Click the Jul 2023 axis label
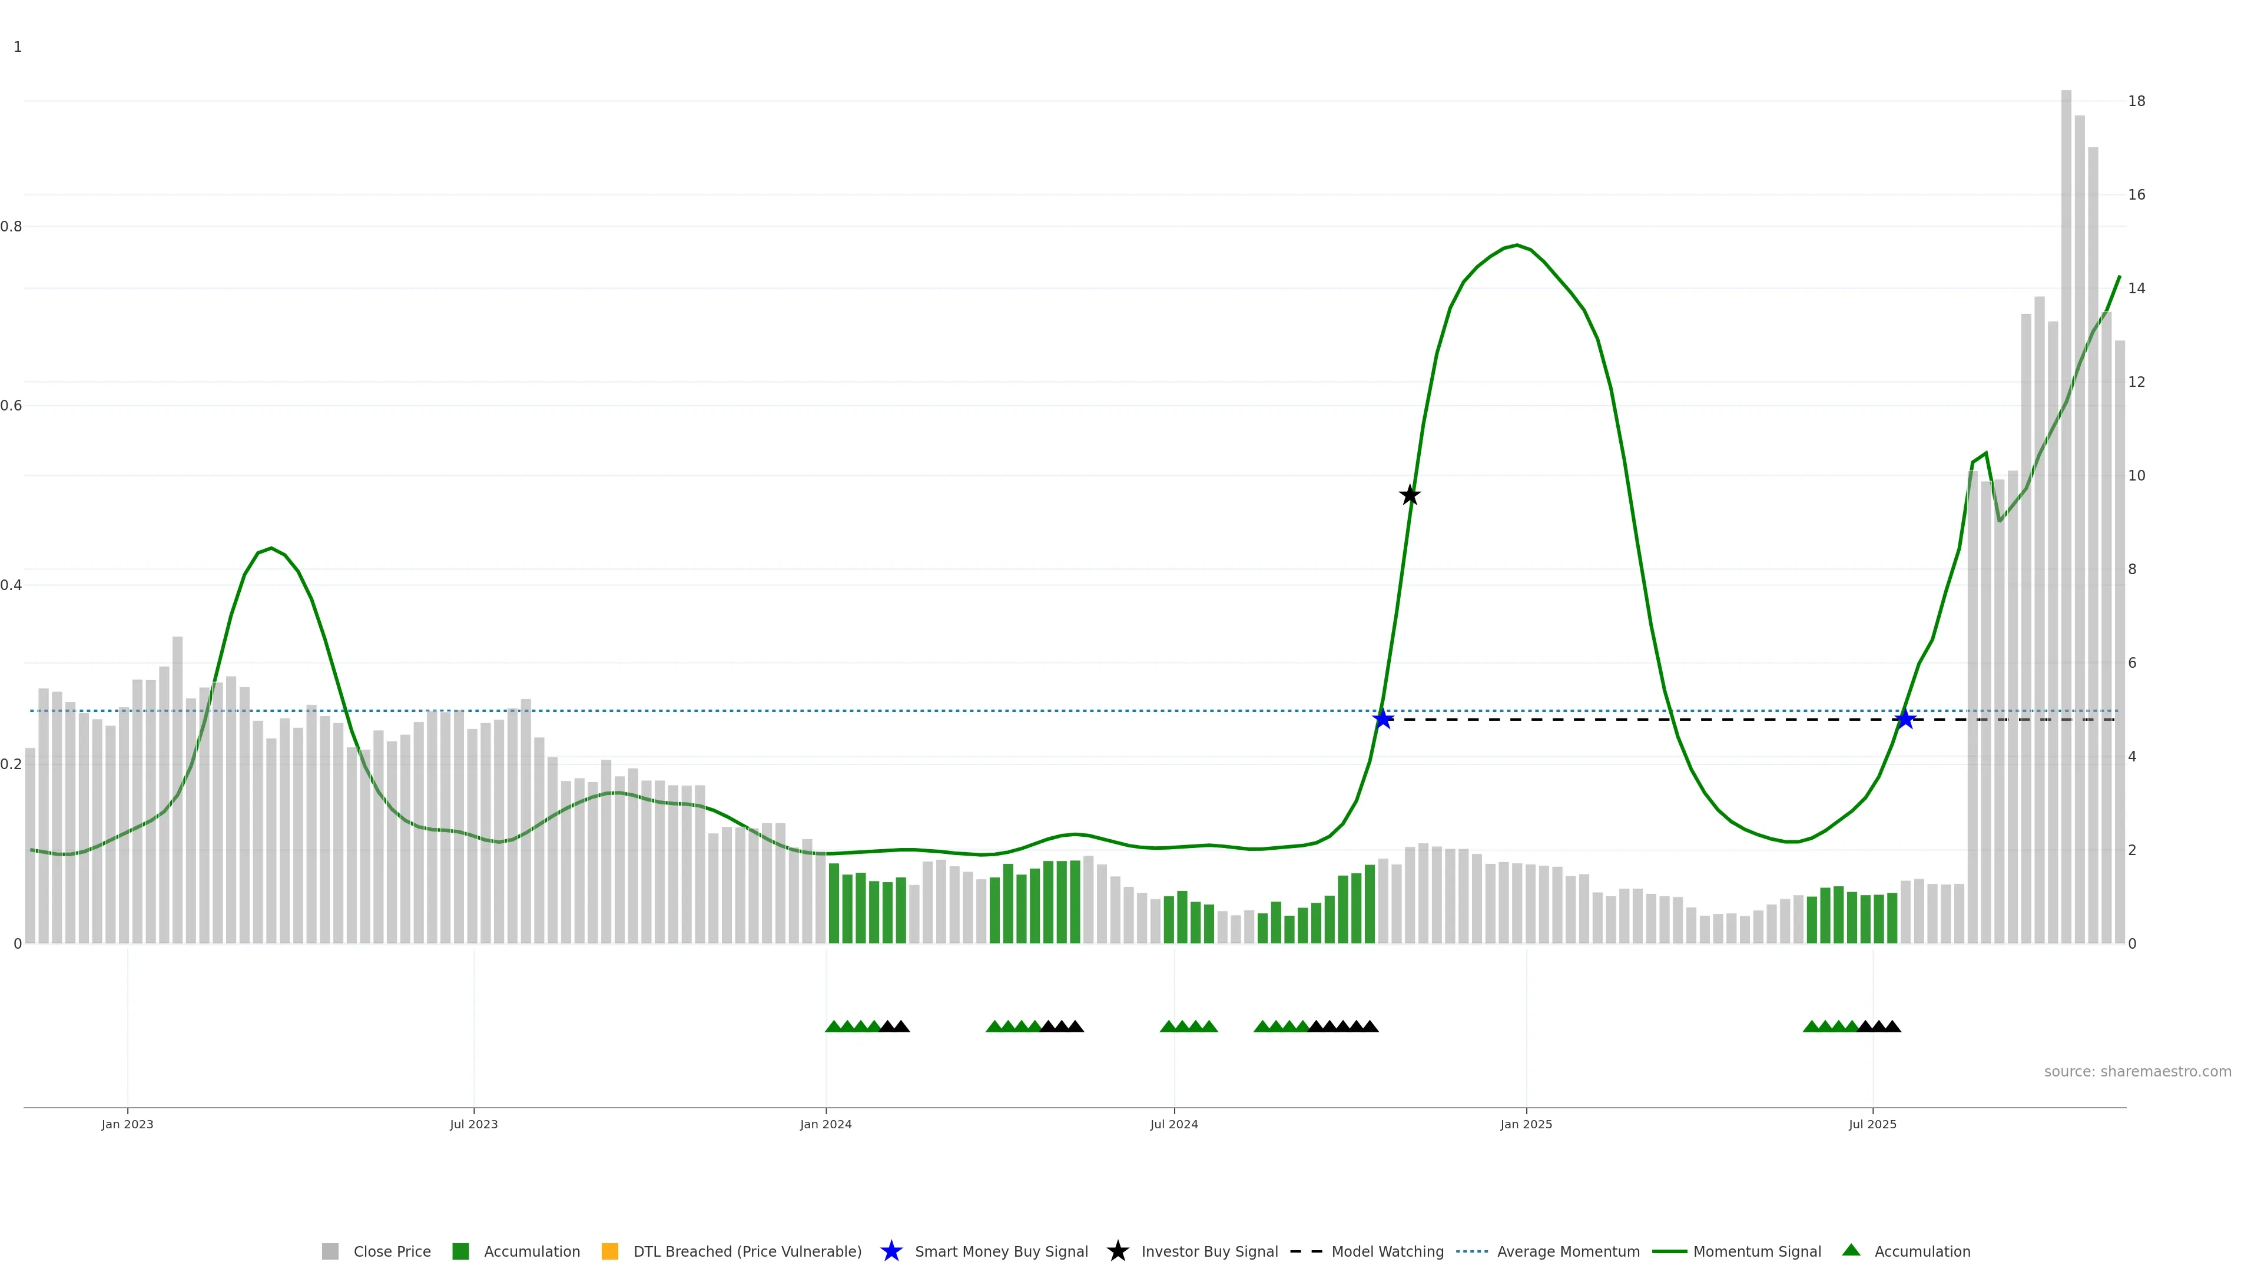 pyautogui.click(x=474, y=1125)
